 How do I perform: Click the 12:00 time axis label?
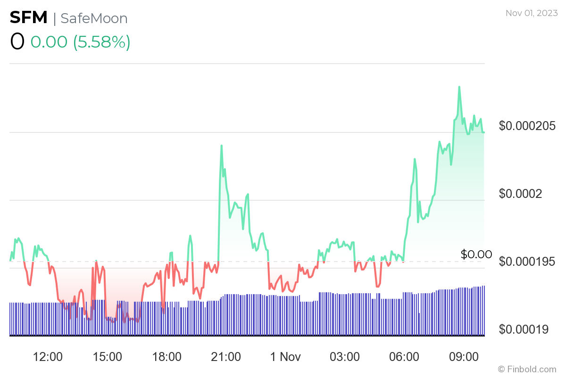[48, 357]
